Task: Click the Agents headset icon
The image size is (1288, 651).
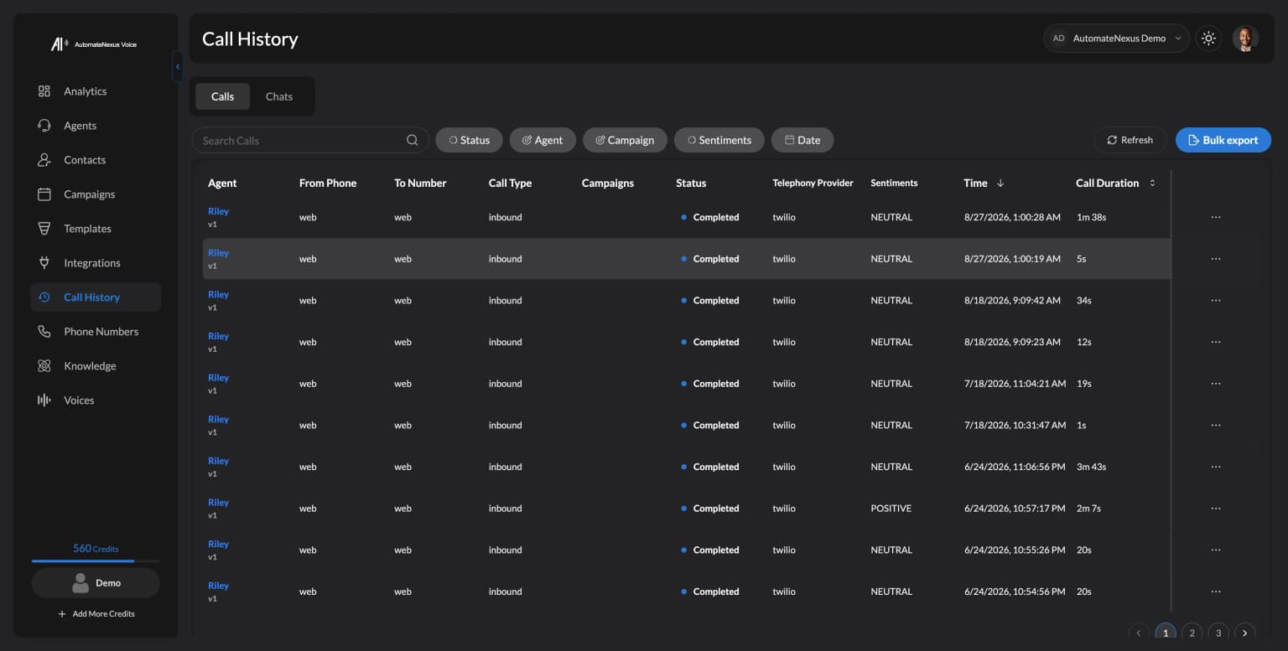Action: tap(44, 126)
